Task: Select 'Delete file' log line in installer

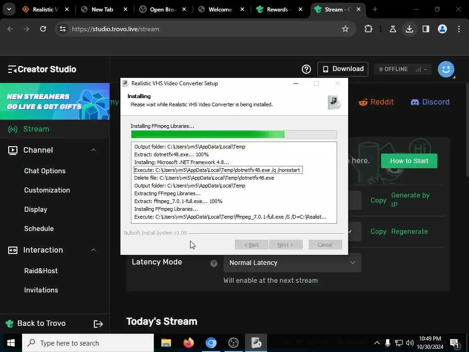Action: [x=204, y=178]
